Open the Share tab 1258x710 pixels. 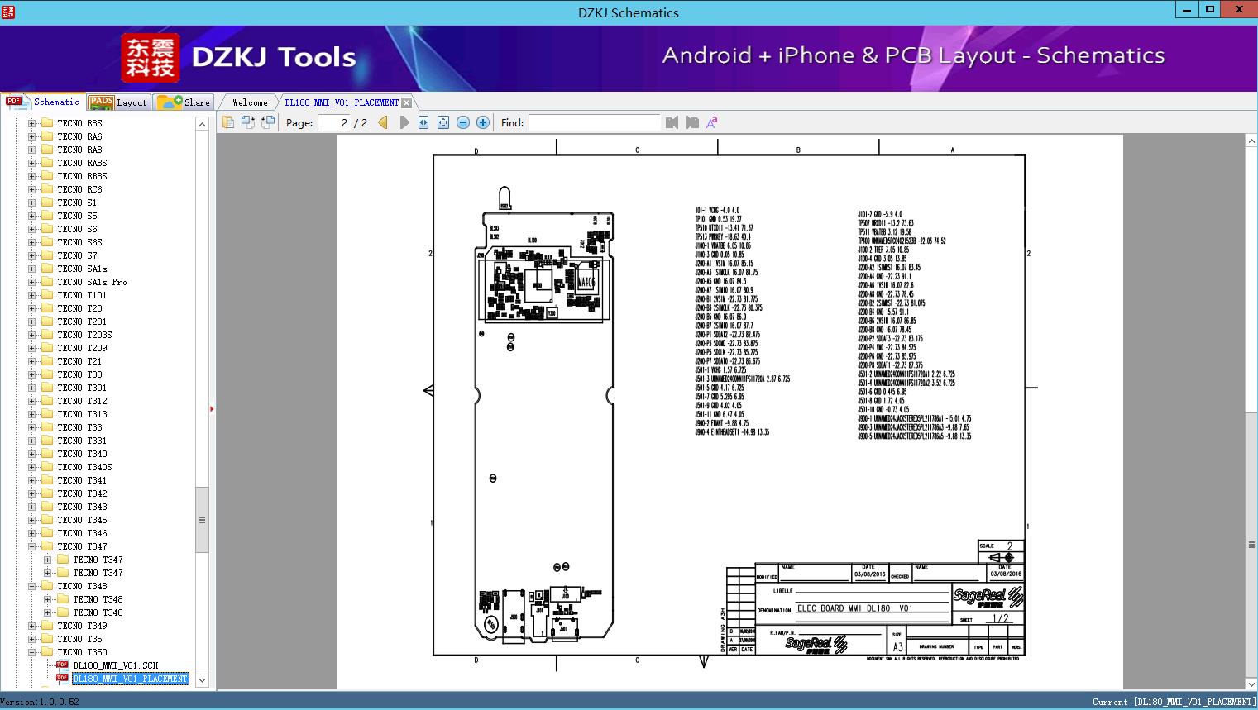184,102
